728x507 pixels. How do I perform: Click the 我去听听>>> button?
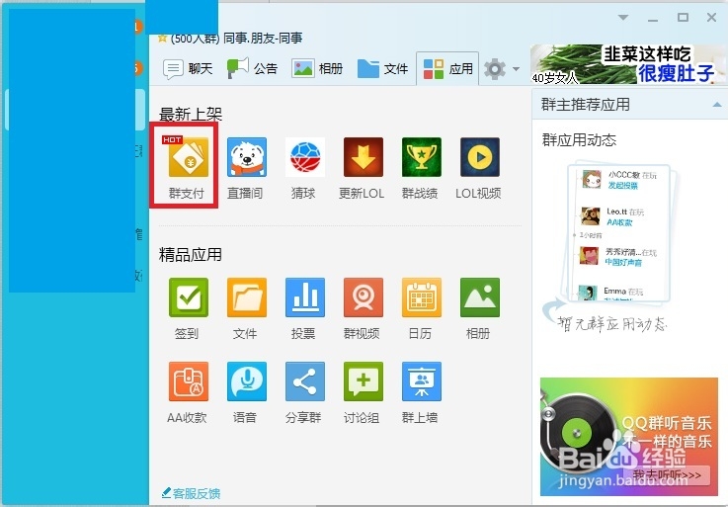667,475
